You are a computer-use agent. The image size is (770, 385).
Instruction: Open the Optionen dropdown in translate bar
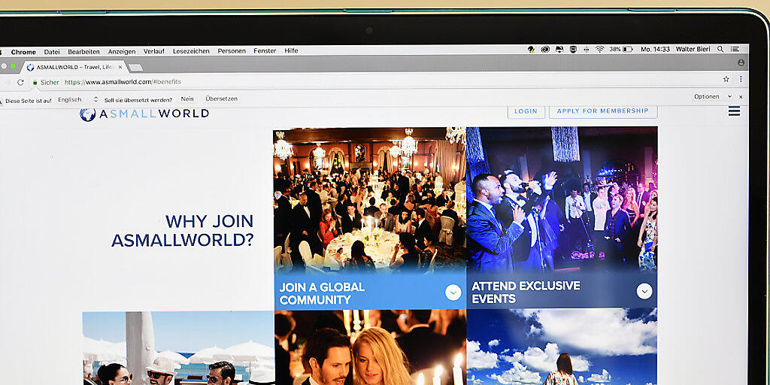coord(713,97)
